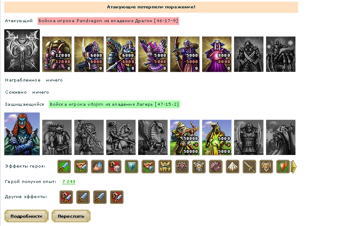Select attacker Pandragon army label
The width and height of the screenshot is (362, 226).
(108, 21)
